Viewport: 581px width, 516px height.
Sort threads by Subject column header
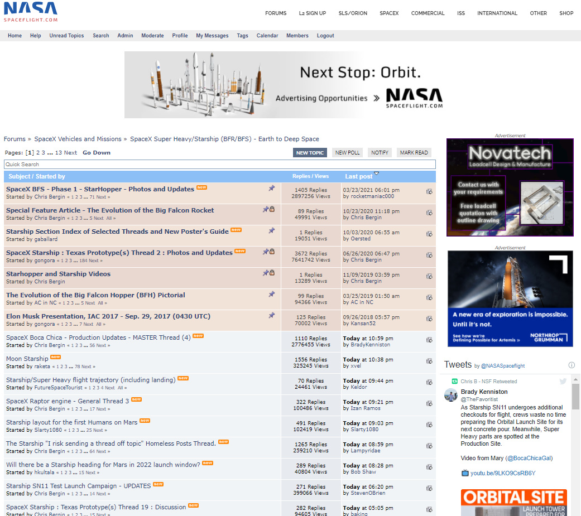pyautogui.click(x=20, y=176)
